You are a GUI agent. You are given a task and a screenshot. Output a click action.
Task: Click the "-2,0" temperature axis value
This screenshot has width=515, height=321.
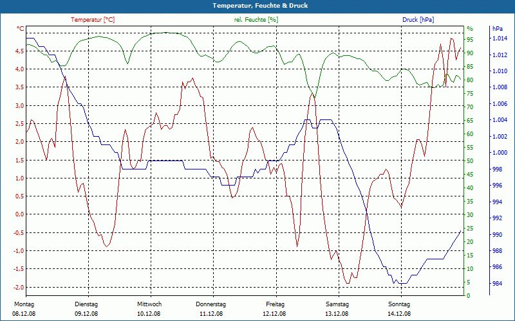pos(19,287)
